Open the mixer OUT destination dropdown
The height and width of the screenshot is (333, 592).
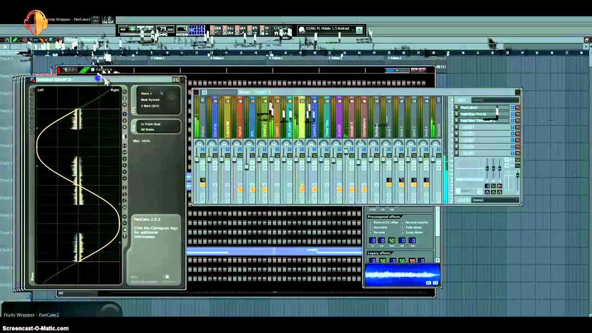click(x=495, y=200)
